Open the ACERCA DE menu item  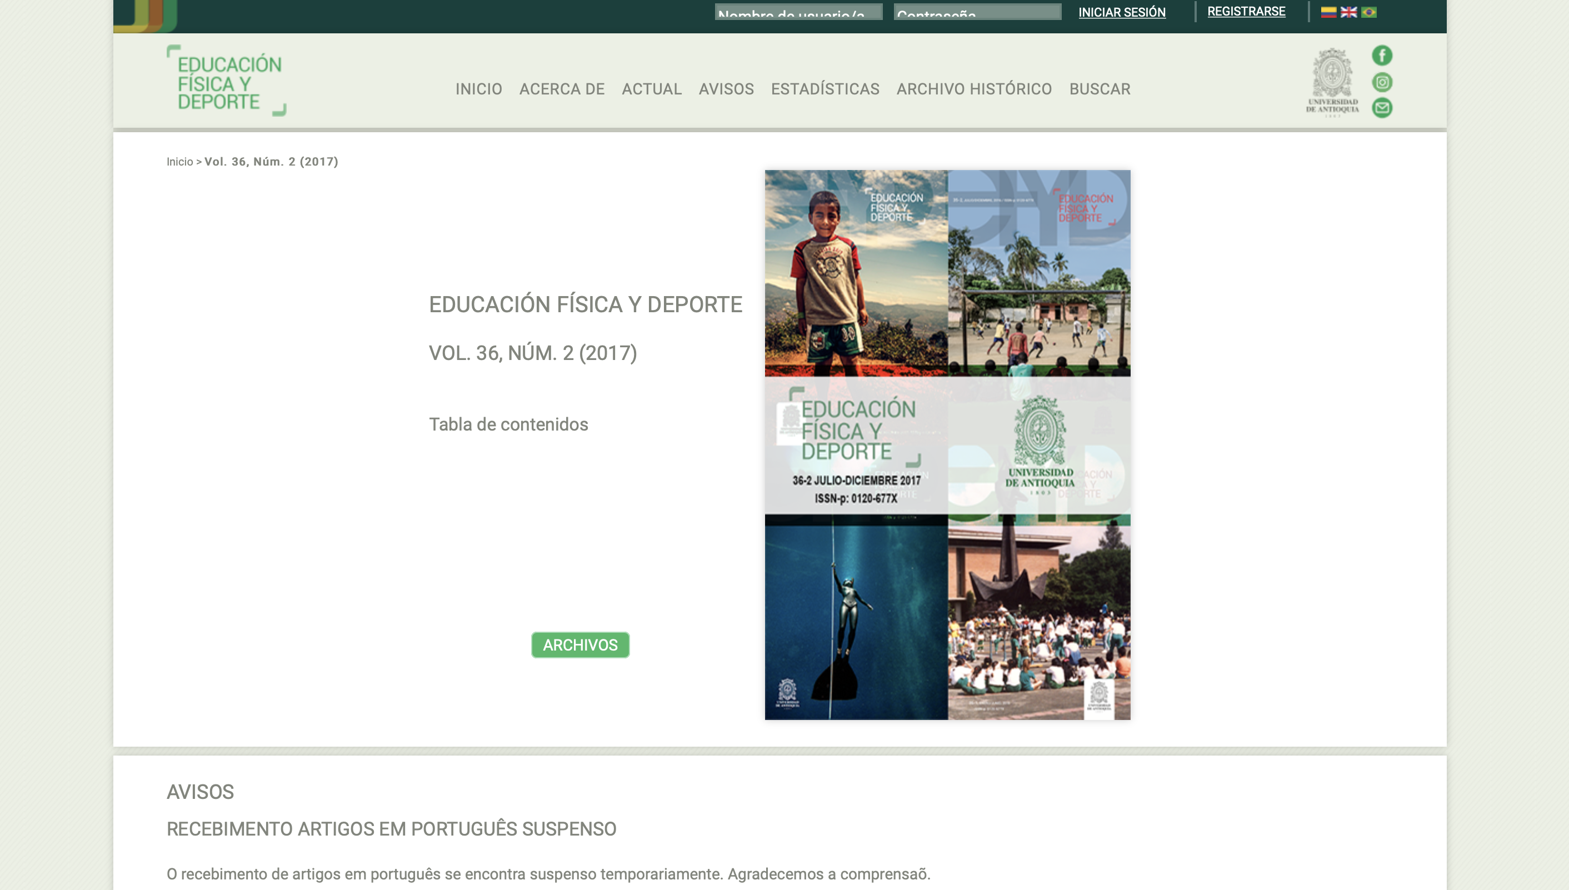562,89
